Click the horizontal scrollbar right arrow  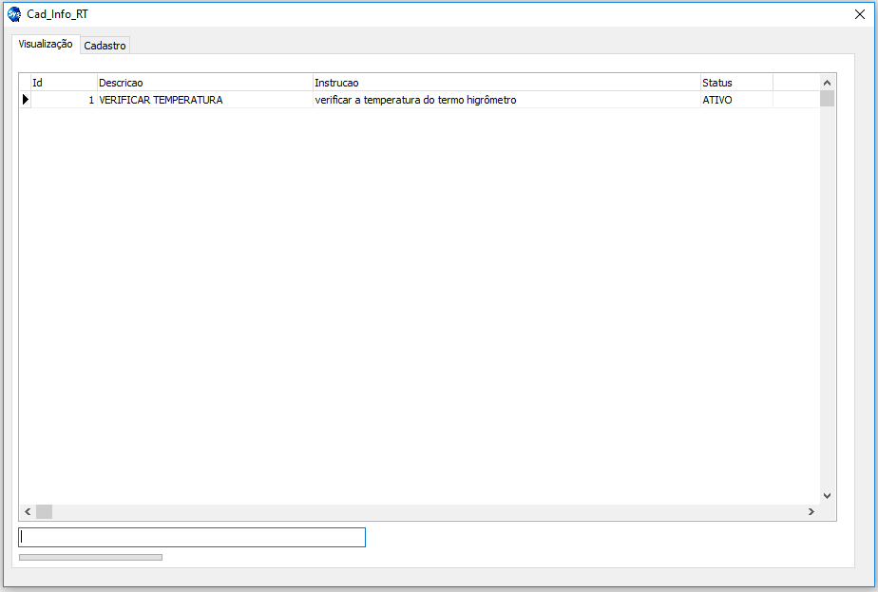tap(811, 512)
